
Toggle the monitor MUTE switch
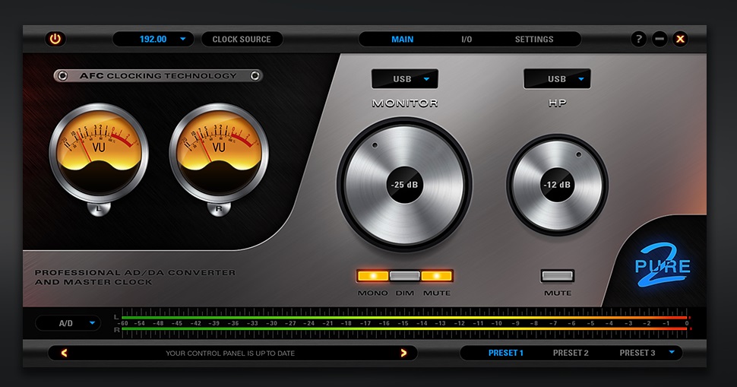[437, 276]
